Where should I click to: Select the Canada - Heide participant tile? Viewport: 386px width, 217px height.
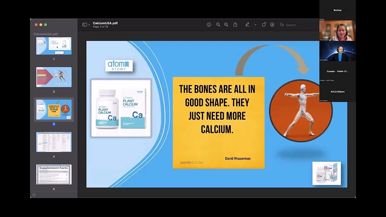(337, 71)
